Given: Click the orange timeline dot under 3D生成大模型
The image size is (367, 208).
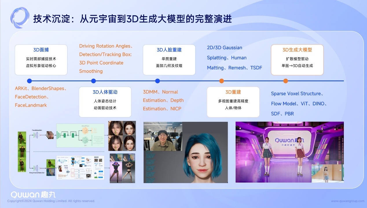Looking at the screenshot, I should point(286,81).
